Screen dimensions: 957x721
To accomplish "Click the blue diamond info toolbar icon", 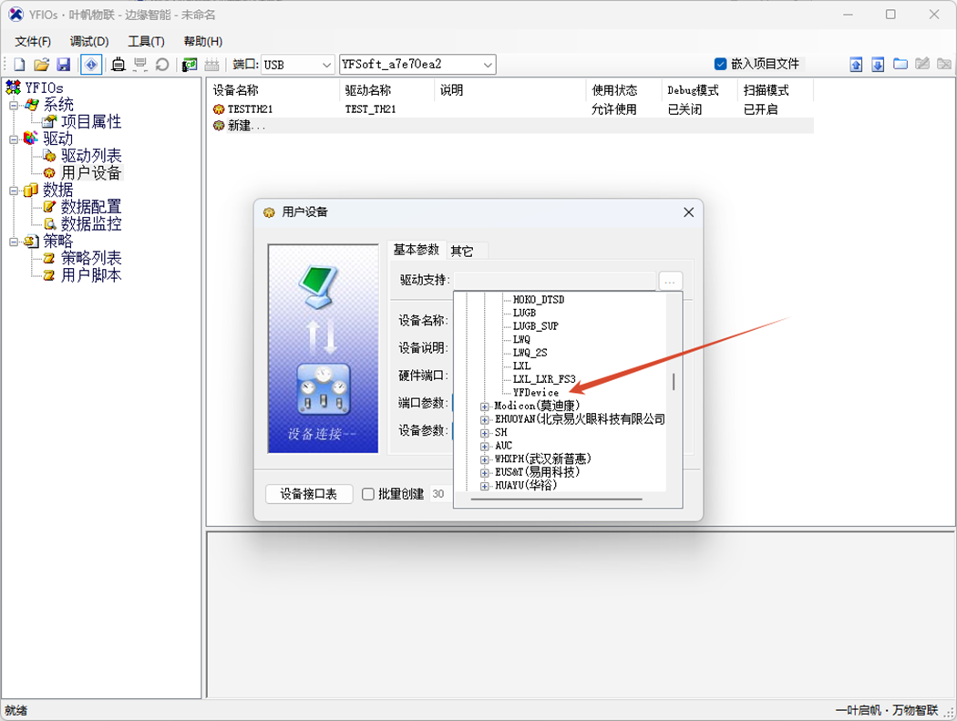I will 91,64.
